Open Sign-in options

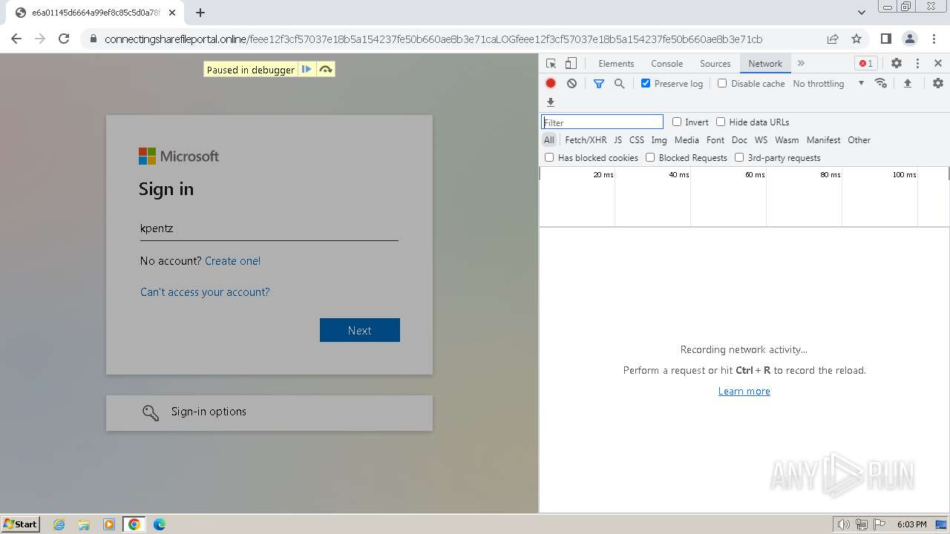pos(269,412)
